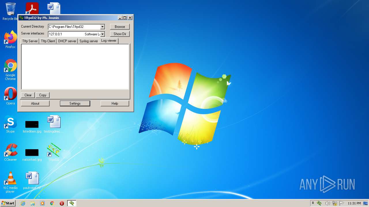Image resolution: width=369 pixels, height=207 pixels.
Task: Select the nationhad.jpg file icon
Action: pos(32,155)
